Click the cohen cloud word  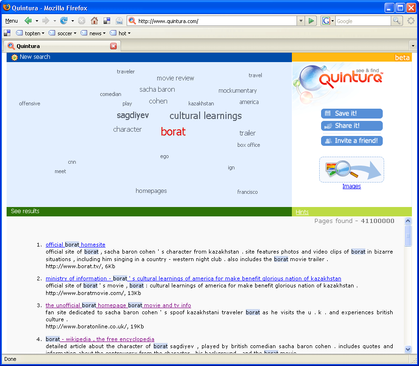[158, 101]
